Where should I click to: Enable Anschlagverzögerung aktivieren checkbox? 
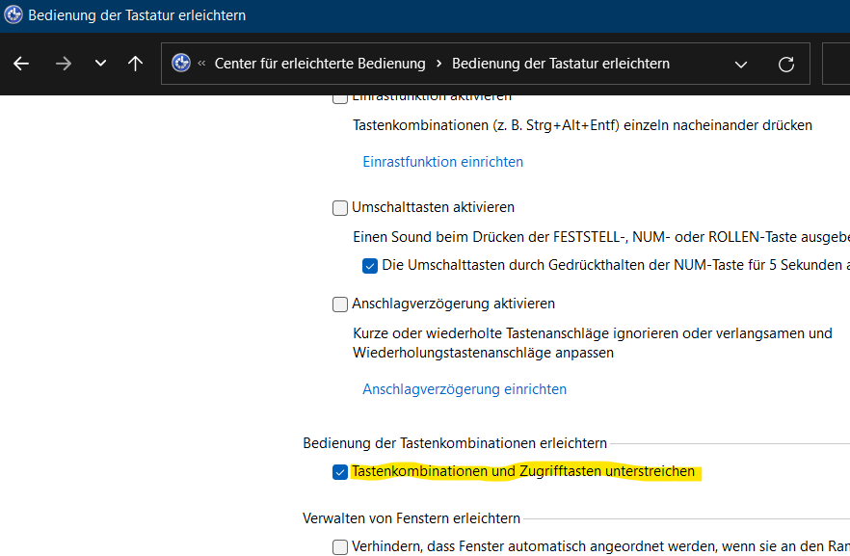tap(339, 304)
